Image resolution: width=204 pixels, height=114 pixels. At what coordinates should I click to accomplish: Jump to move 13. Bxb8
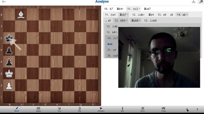pos(150,21)
